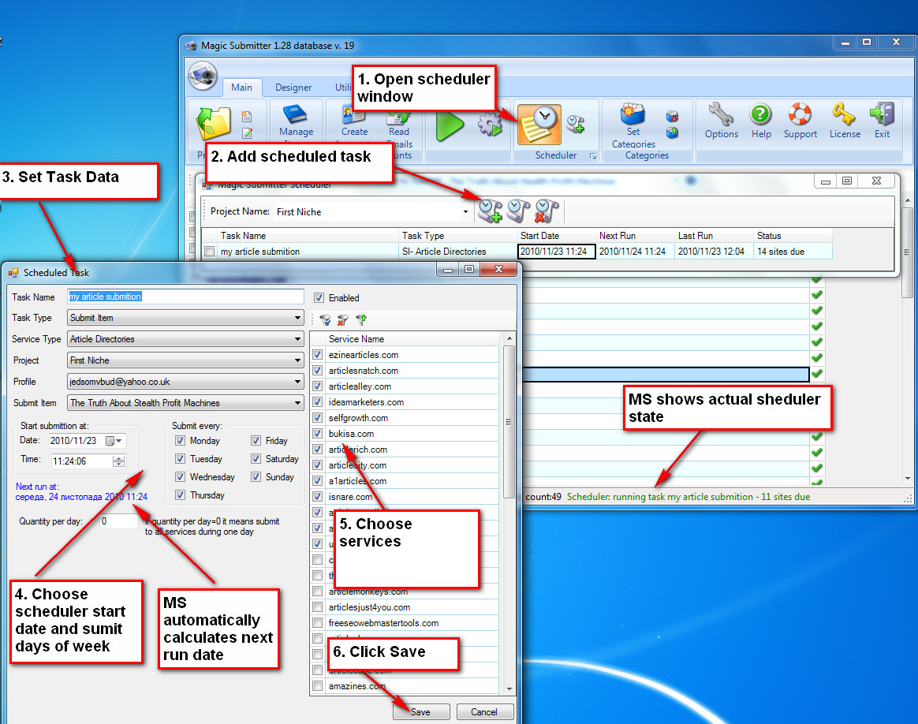The image size is (918, 724).
Task: Open the Scheduler window clock icon
Action: coord(539,124)
